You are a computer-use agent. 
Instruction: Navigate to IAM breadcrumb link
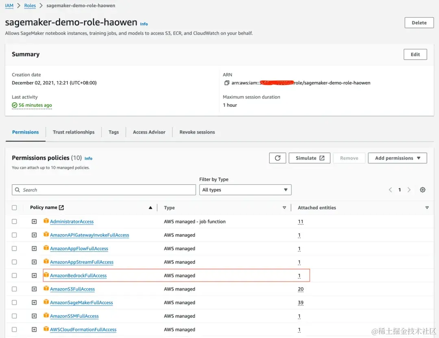(9, 6)
